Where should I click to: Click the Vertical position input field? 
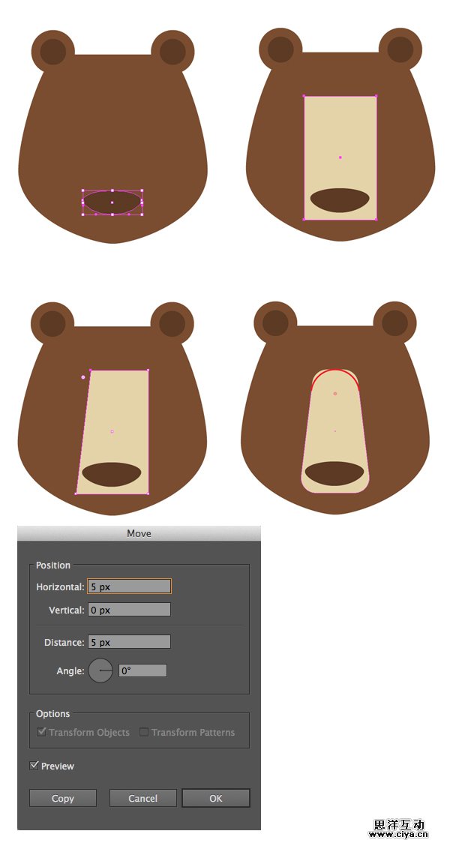point(129,610)
